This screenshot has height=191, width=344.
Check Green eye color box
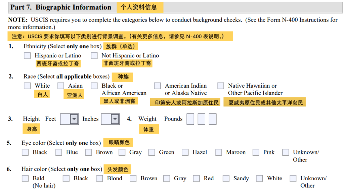(152, 152)
